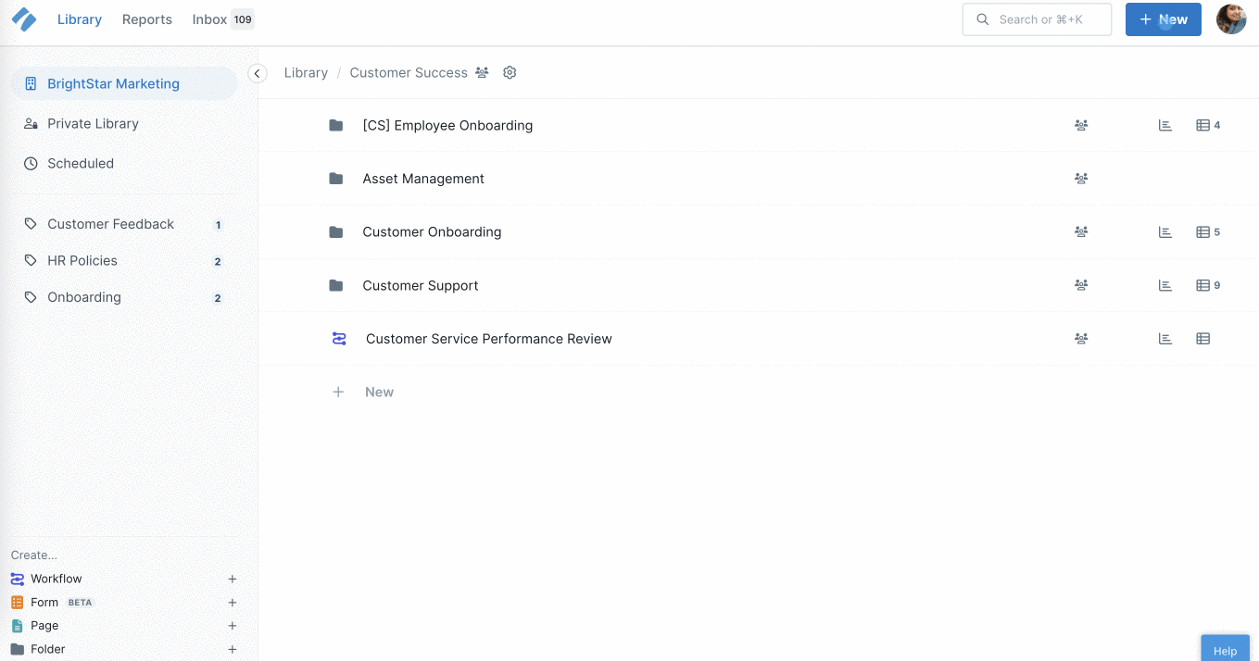The width and height of the screenshot is (1259, 661).
Task: Click the members icon for Customer Support
Action: pos(1081,285)
